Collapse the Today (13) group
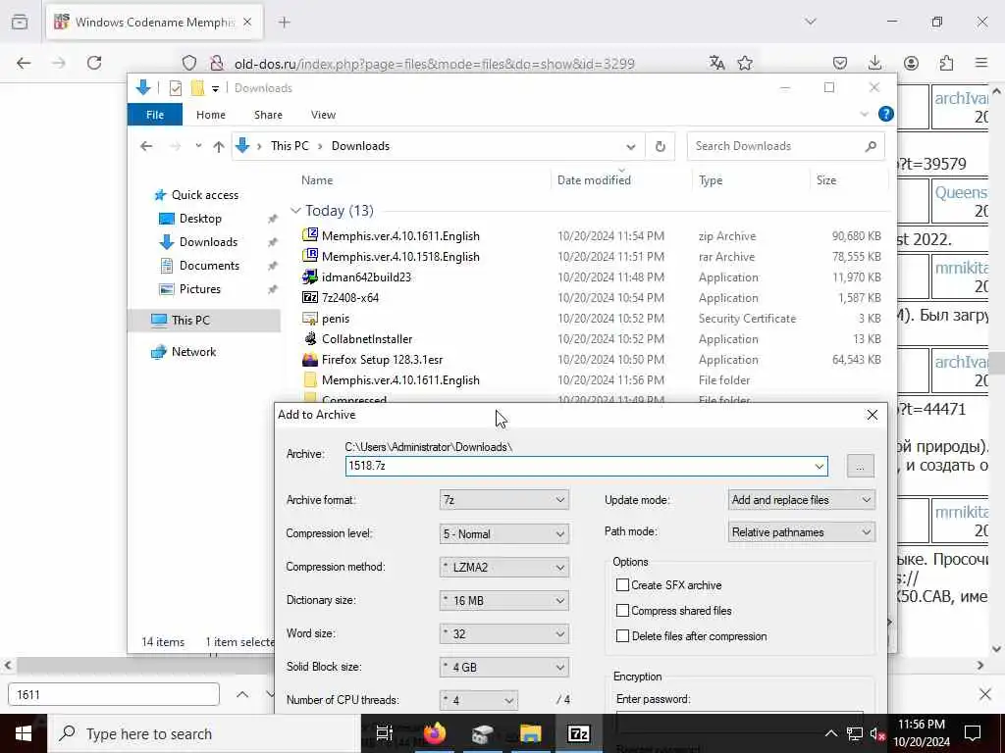1005x753 pixels. point(295,210)
